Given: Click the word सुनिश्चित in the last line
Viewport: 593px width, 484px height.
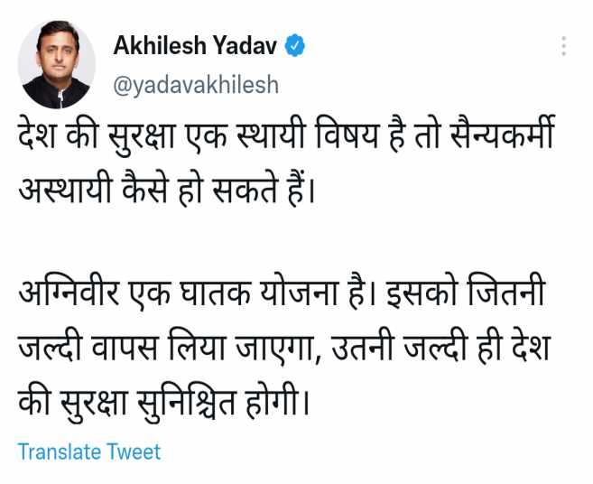Looking at the screenshot, I should [x=186, y=402].
